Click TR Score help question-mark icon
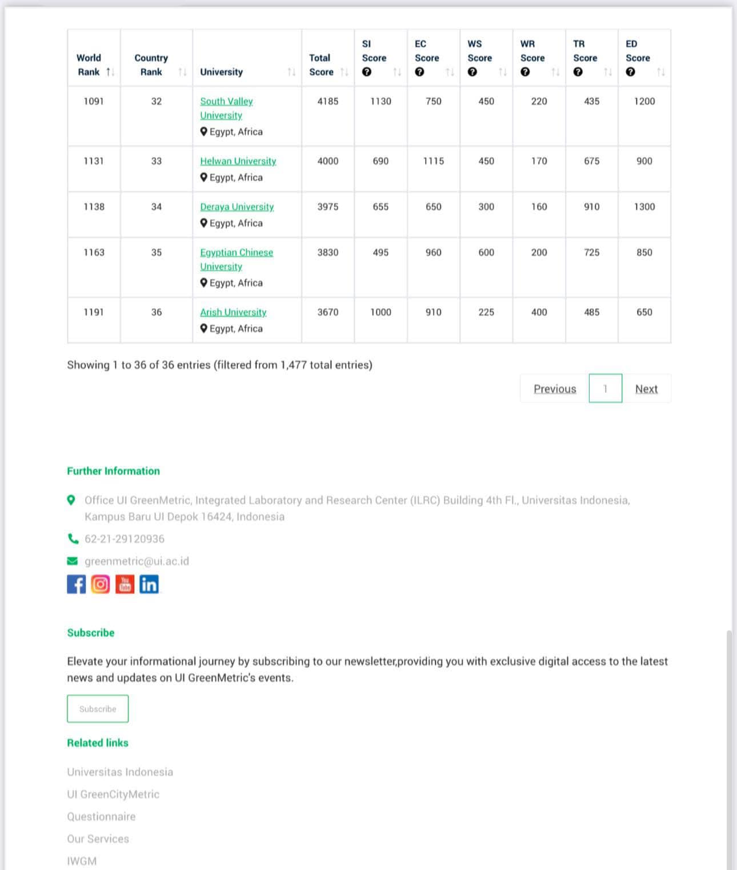737x870 pixels. tap(578, 72)
